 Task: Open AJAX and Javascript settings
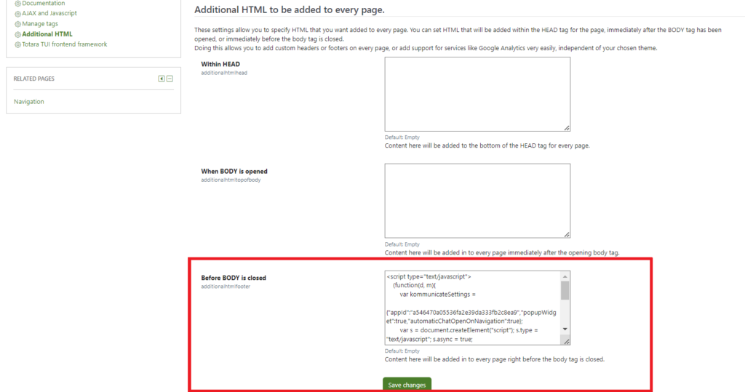pyautogui.click(x=49, y=13)
